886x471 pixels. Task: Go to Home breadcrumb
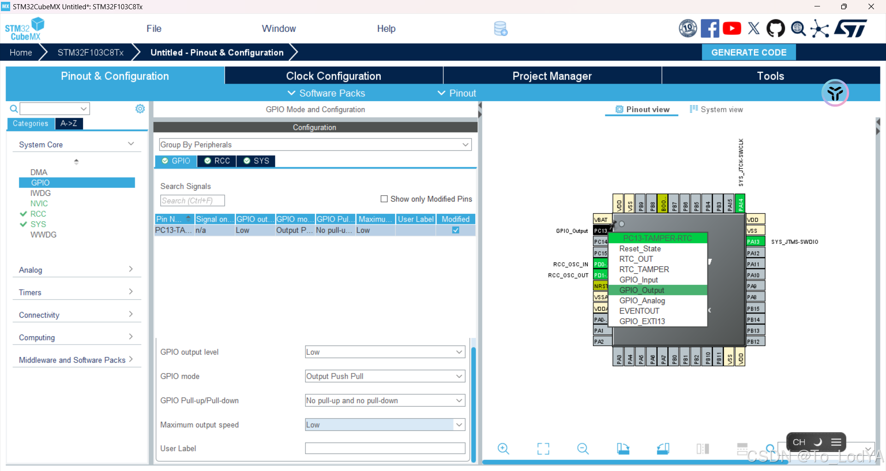coord(21,53)
